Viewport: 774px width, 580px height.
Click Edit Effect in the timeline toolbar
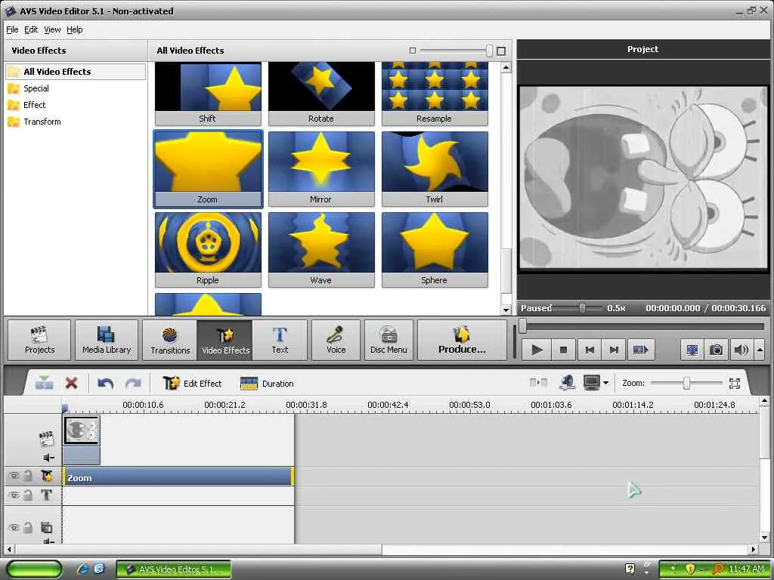(x=193, y=383)
